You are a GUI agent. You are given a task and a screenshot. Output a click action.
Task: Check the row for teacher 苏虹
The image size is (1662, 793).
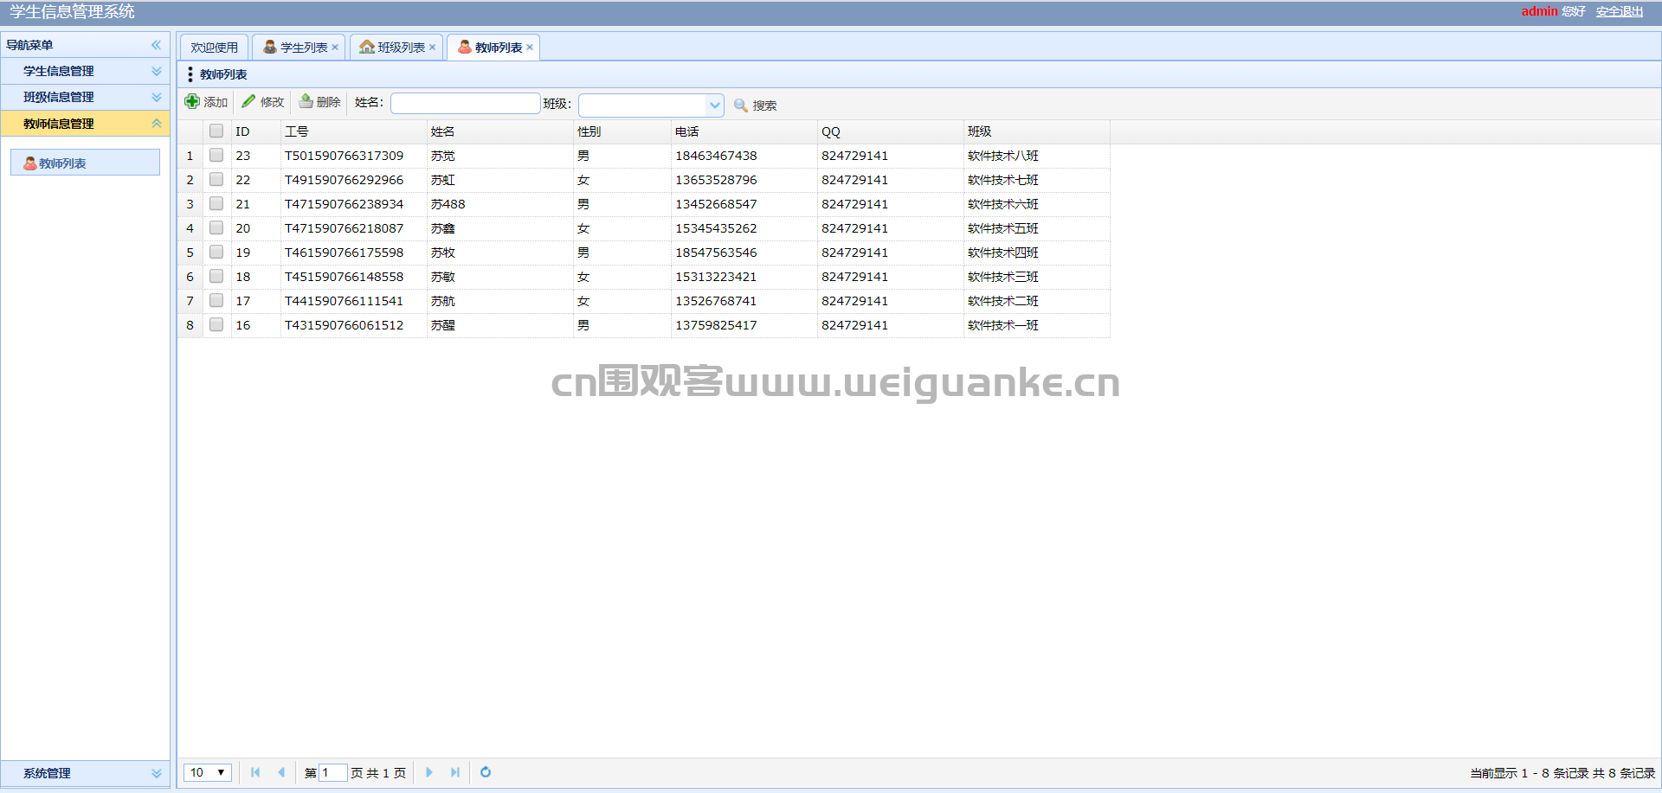click(216, 180)
